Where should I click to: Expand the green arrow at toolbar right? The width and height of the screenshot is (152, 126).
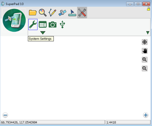click(148, 33)
